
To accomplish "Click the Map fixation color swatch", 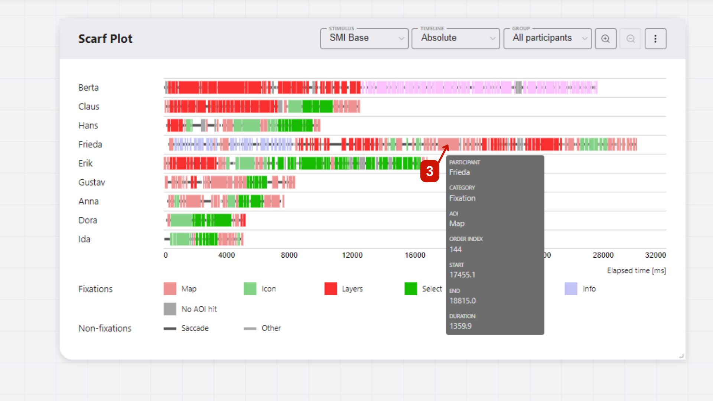I will click(x=169, y=288).
